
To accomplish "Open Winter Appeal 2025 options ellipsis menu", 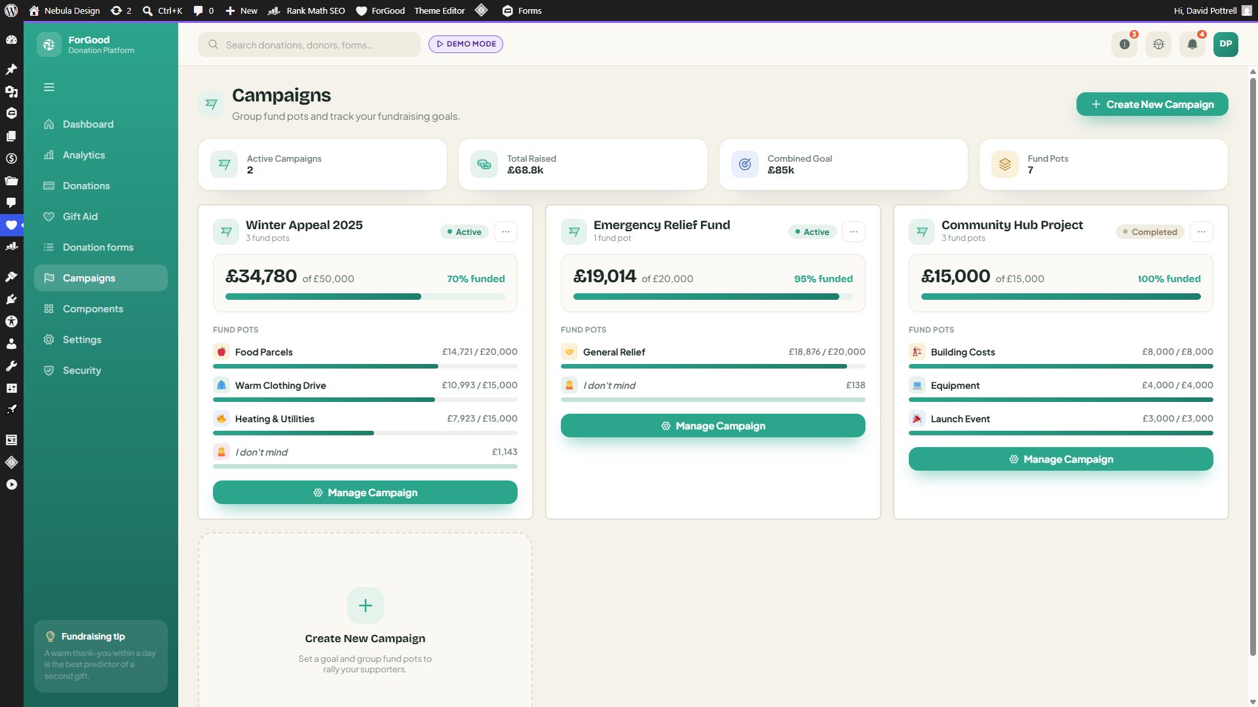I will (x=506, y=232).
